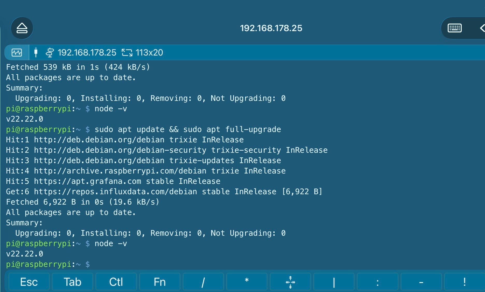Screen dimensions: 485x292
Task: Show the on-screen keyboard
Action: click(454, 28)
